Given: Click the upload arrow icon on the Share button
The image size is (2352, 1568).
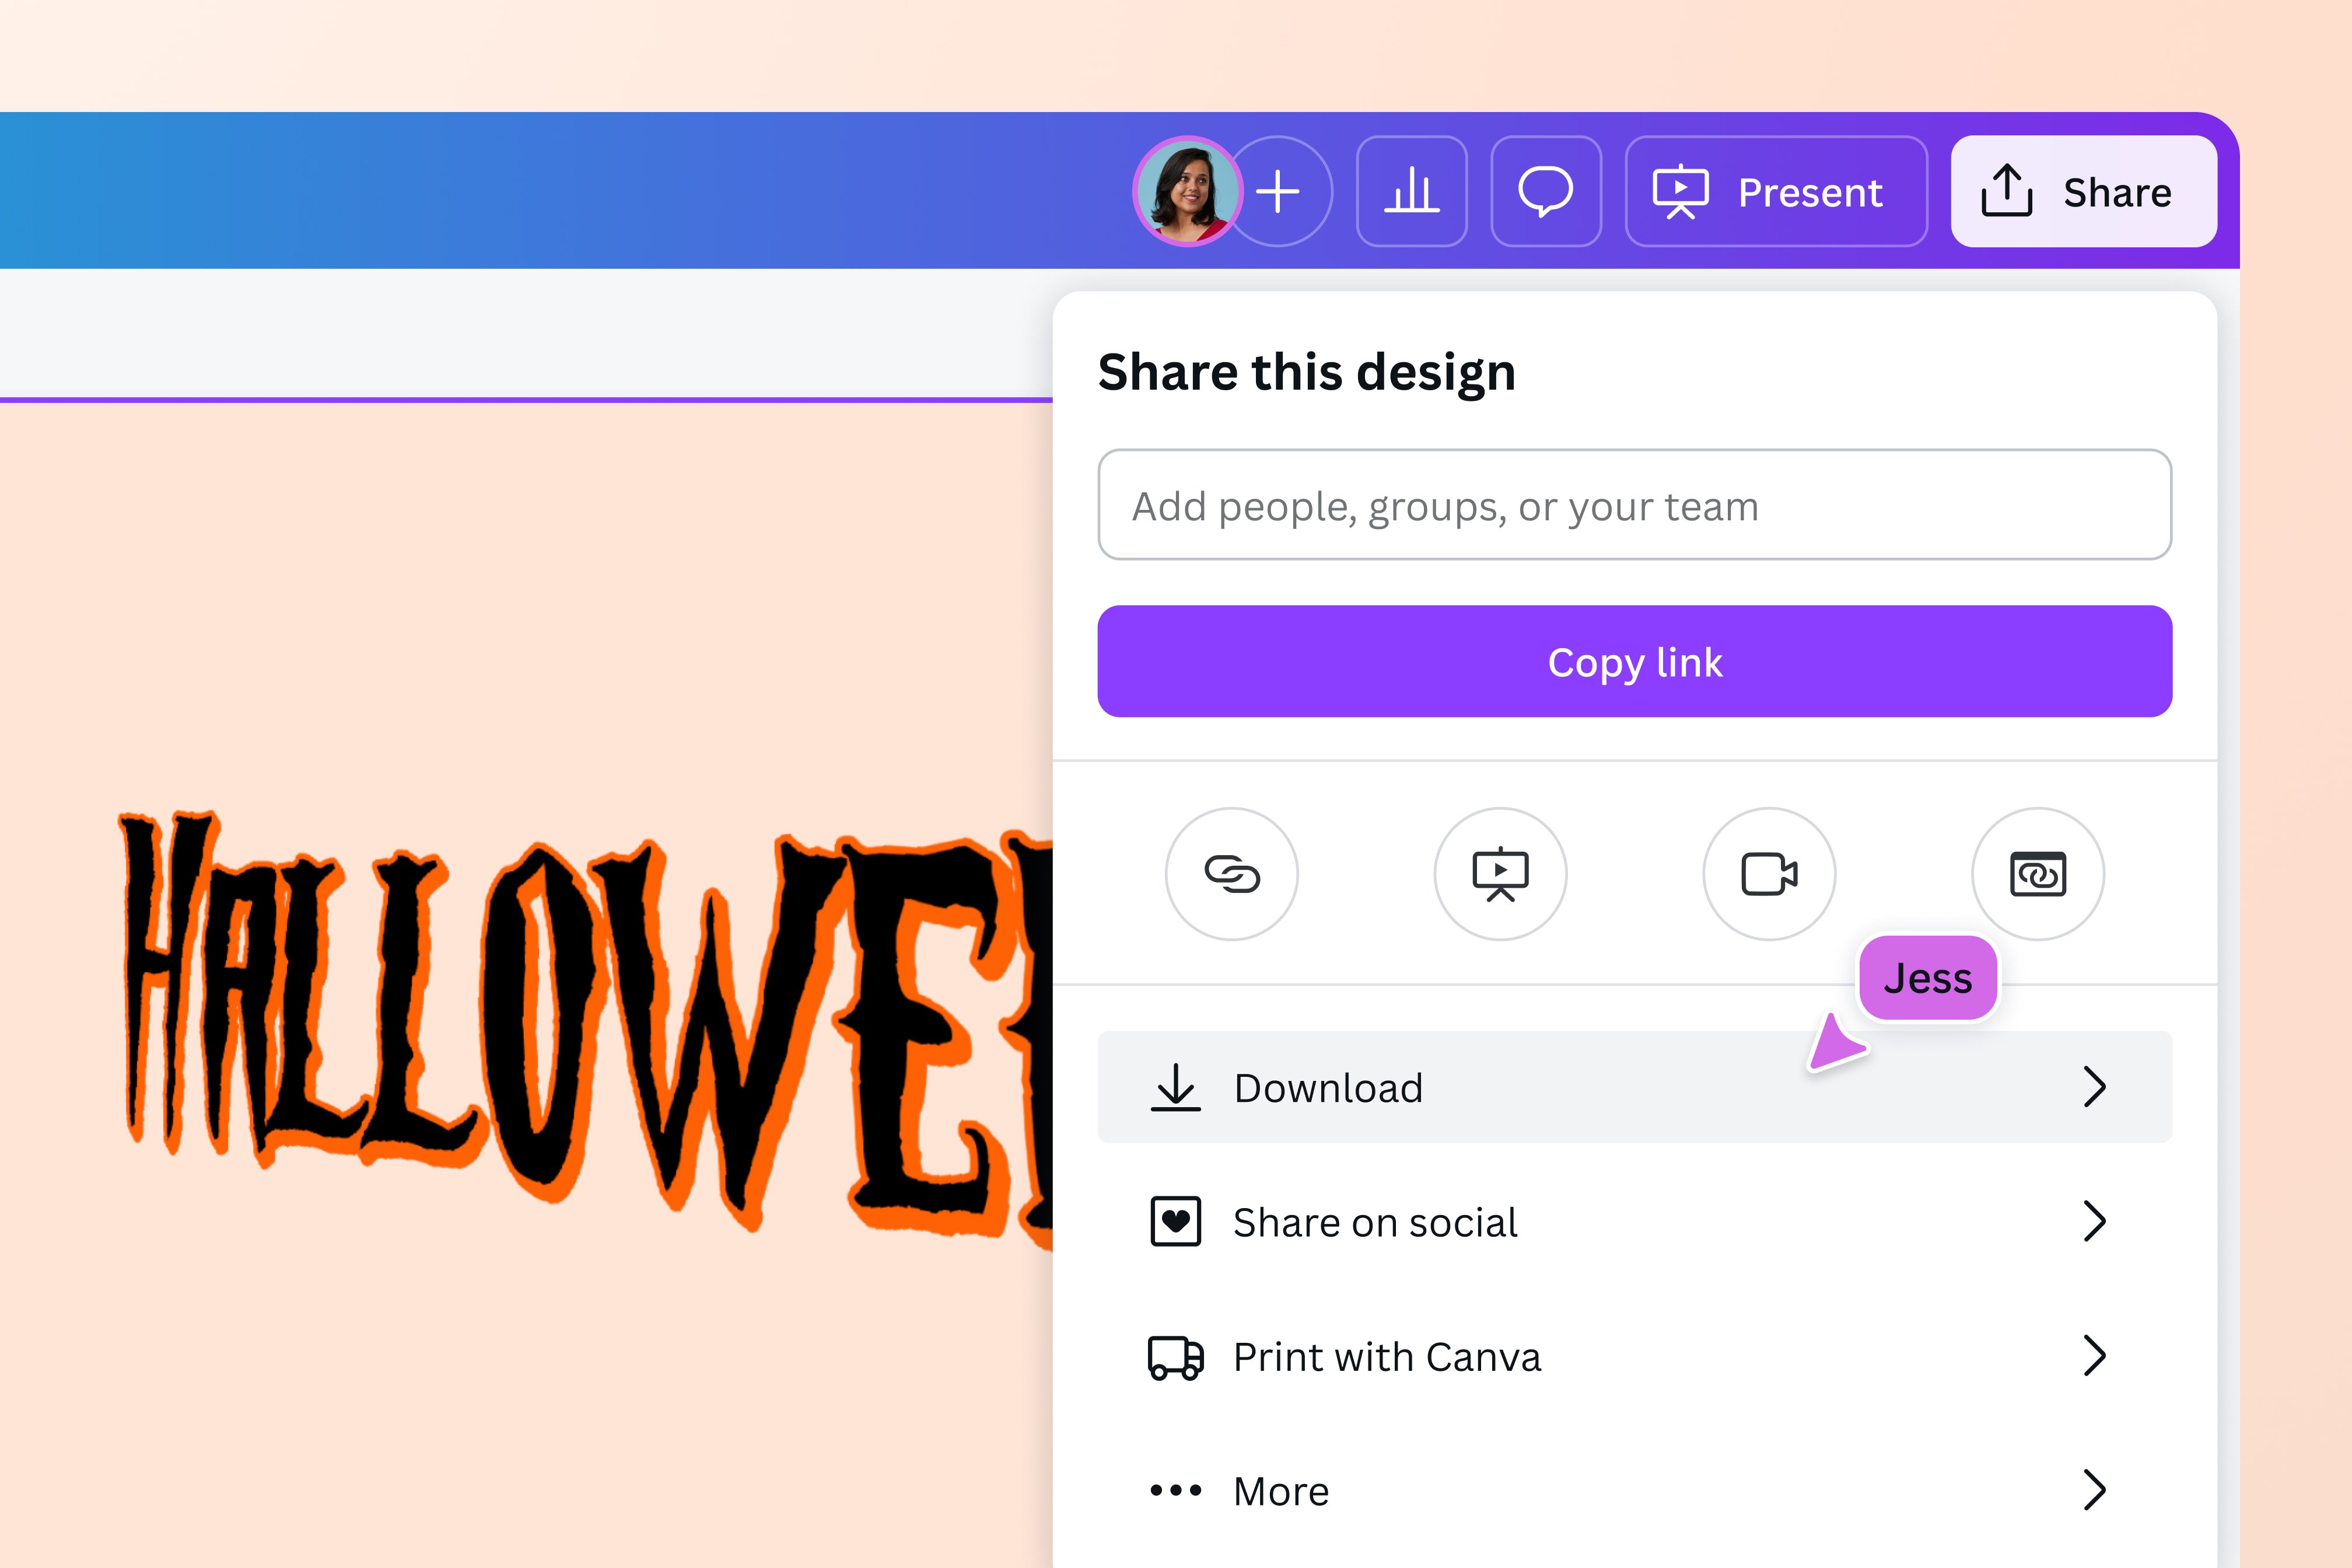Looking at the screenshot, I should tap(2008, 191).
